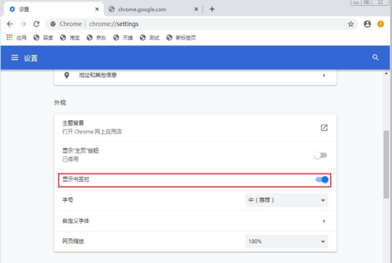The width and height of the screenshot is (392, 263).
Task: Open the 百度 bookmark
Action: (x=43, y=37)
